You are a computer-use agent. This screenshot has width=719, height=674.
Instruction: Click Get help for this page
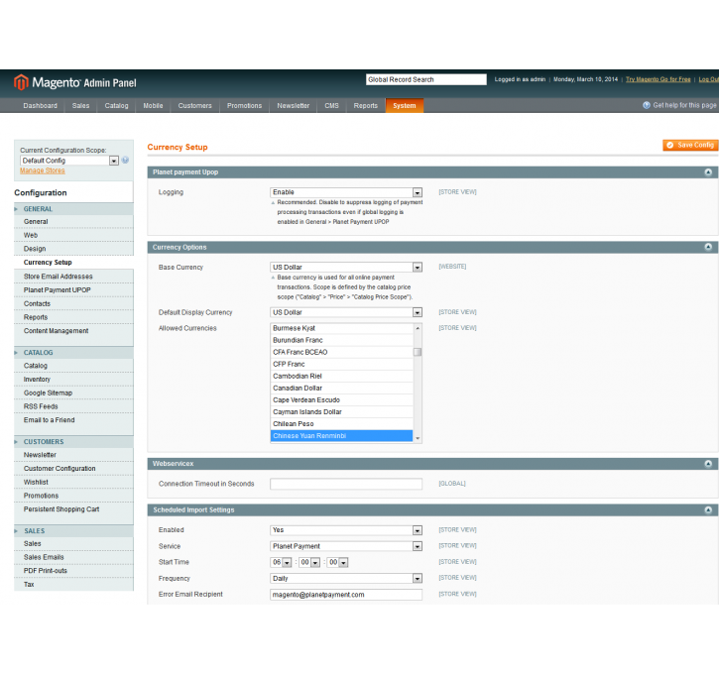click(684, 105)
